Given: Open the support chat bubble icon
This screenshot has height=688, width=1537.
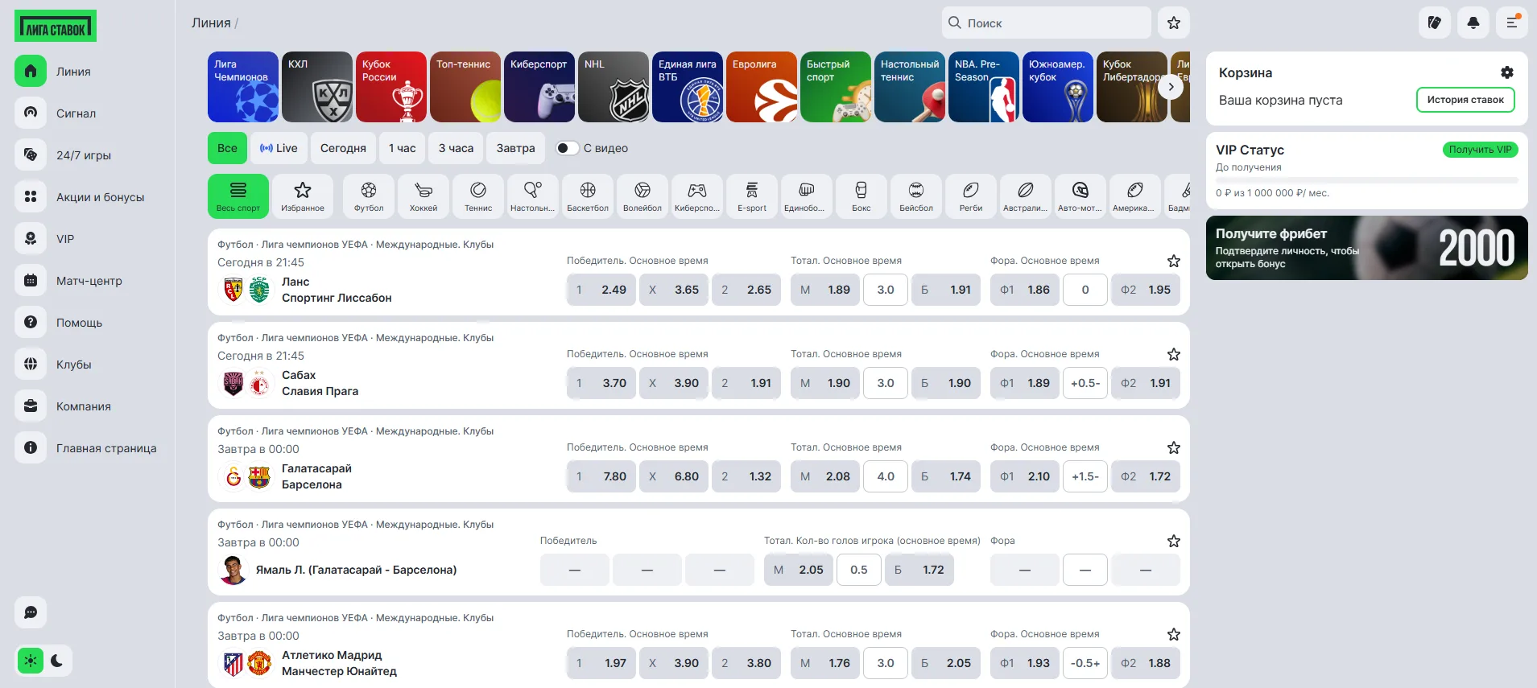Looking at the screenshot, I should coord(31,612).
